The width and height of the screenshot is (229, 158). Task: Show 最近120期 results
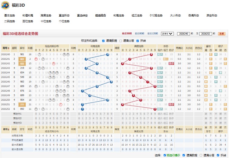coord(153,34)
